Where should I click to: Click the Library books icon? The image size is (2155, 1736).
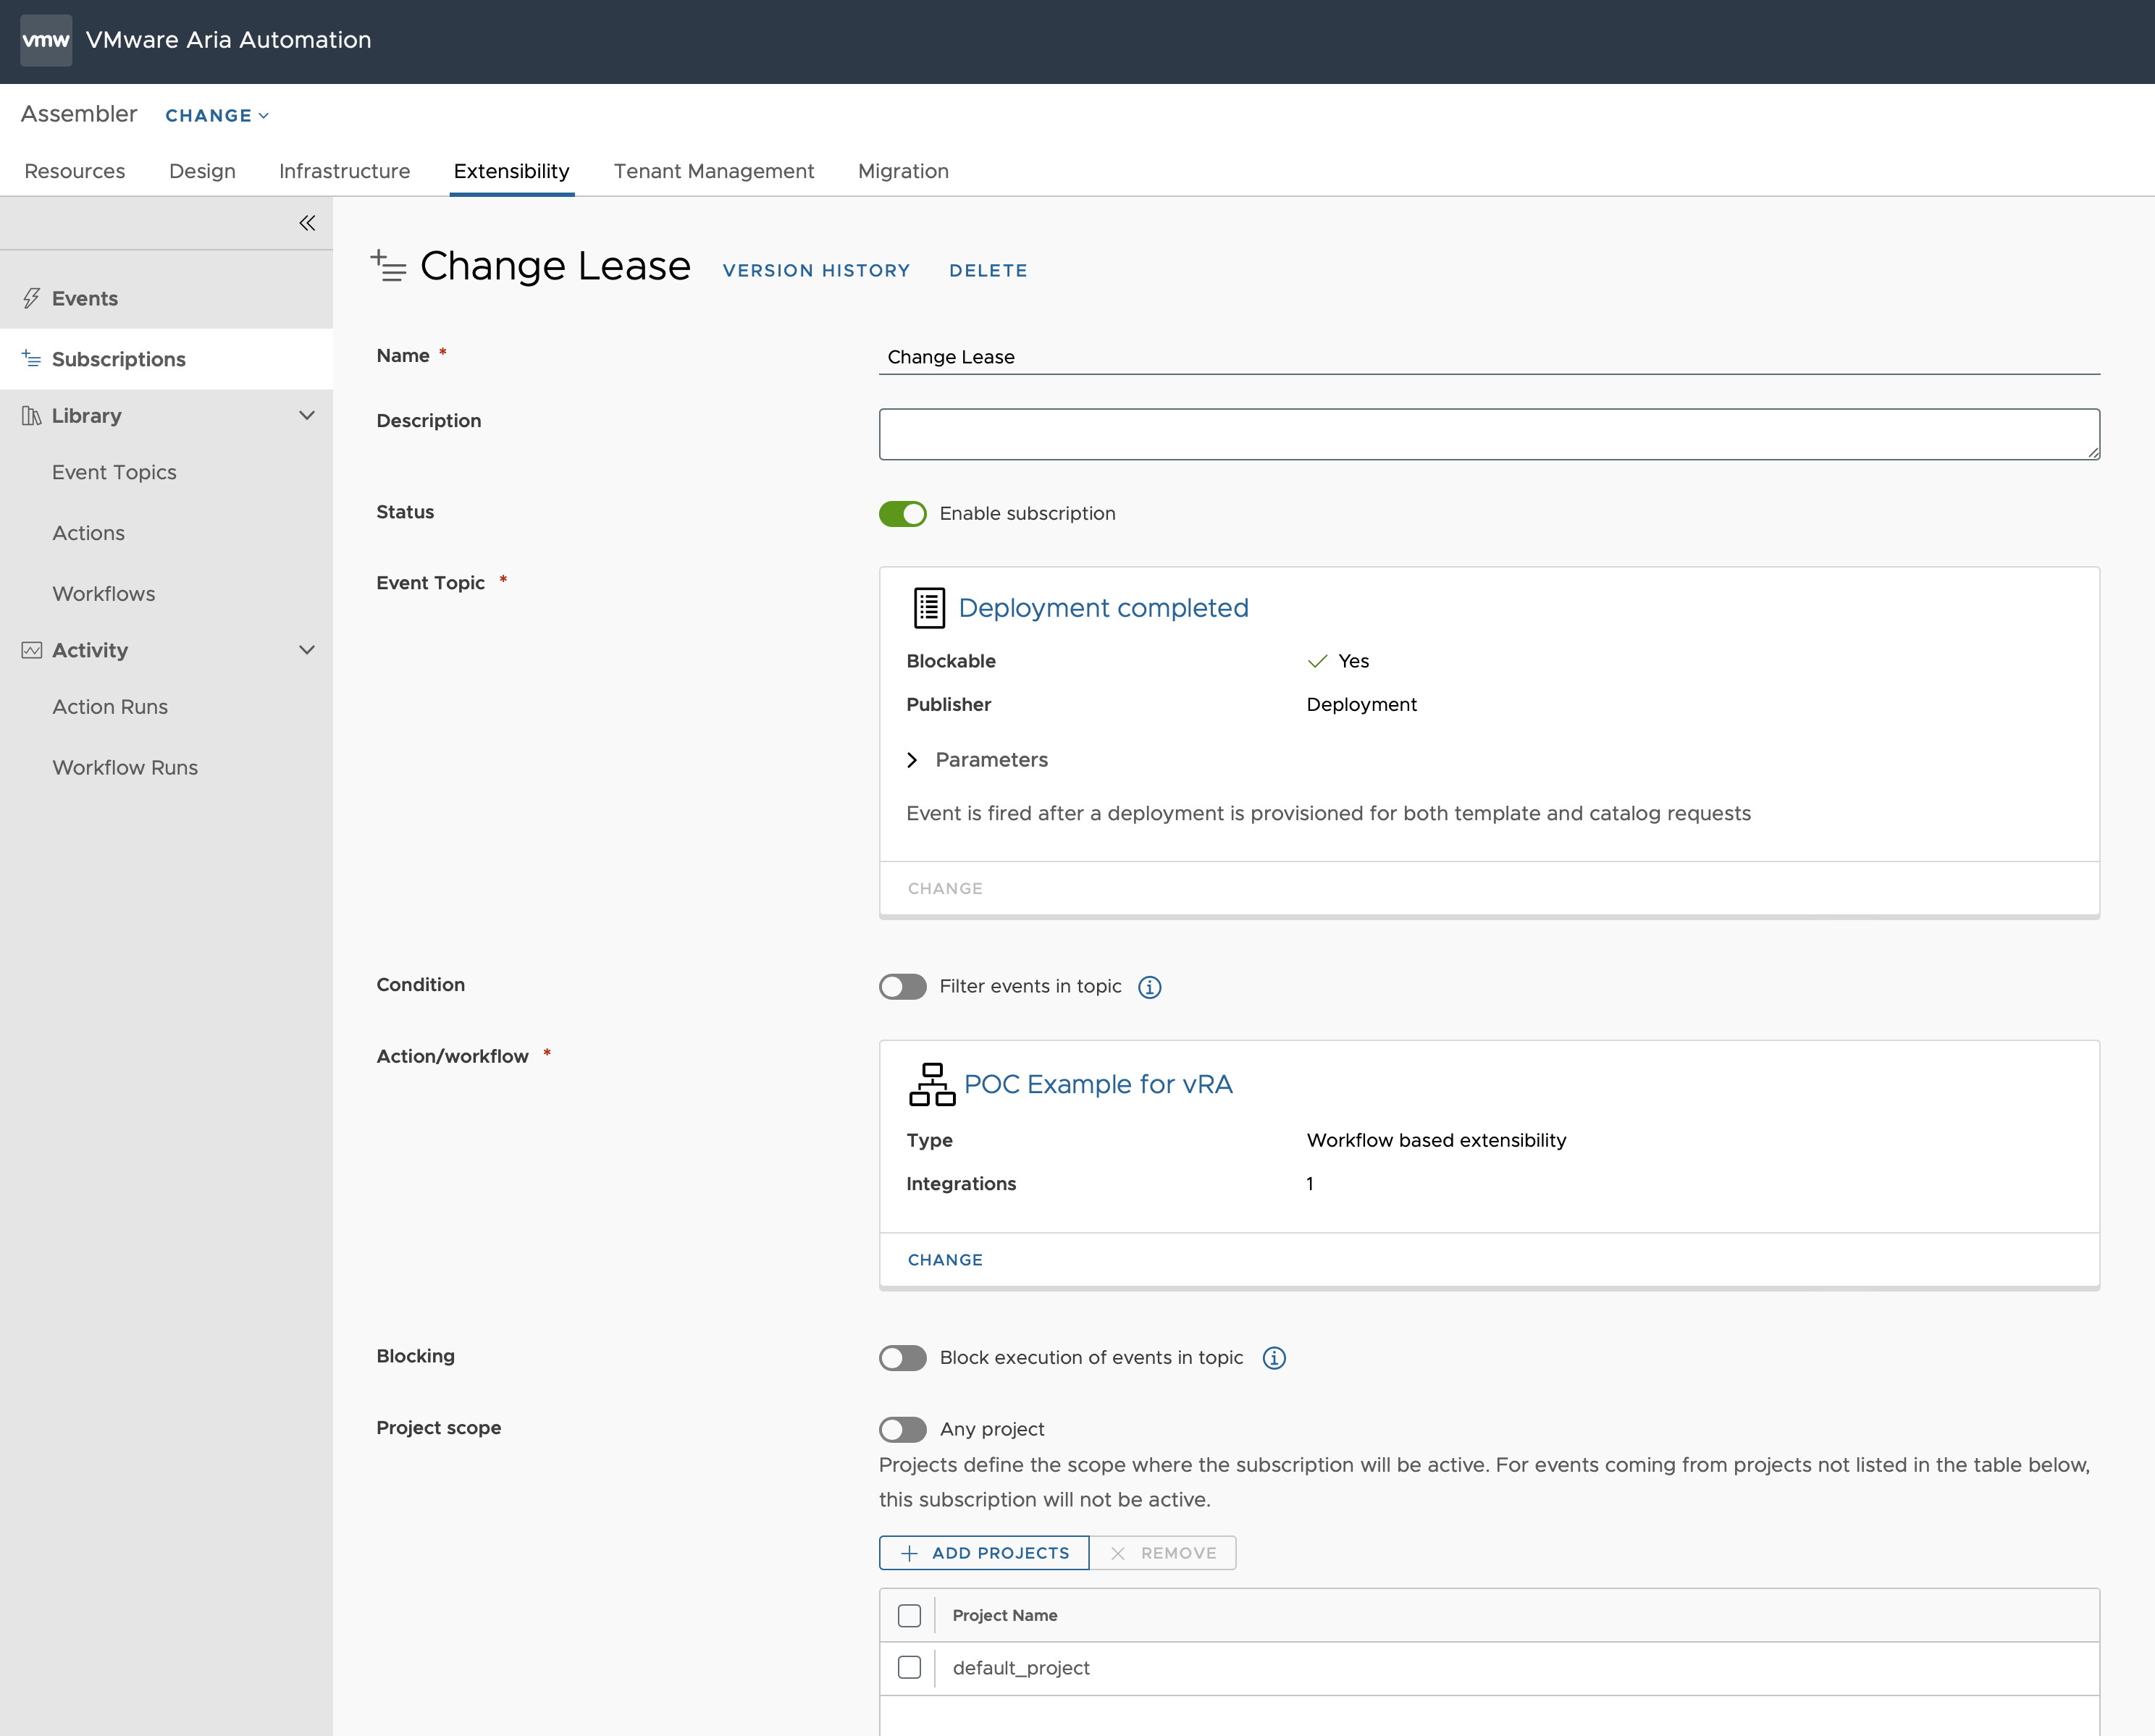pos(32,415)
